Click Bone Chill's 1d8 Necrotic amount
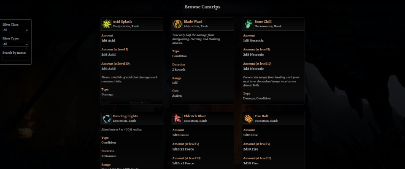This screenshot has width=405, height=169. pos(254,41)
